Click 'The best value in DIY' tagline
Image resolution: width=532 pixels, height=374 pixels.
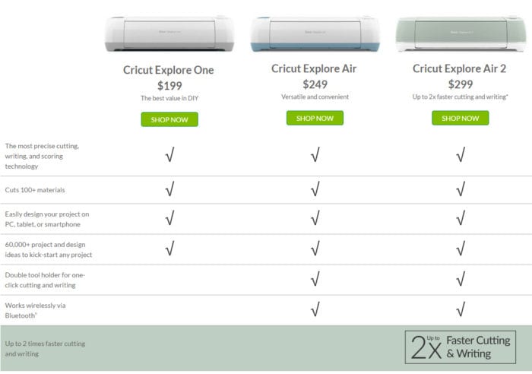pyautogui.click(x=169, y=98)
